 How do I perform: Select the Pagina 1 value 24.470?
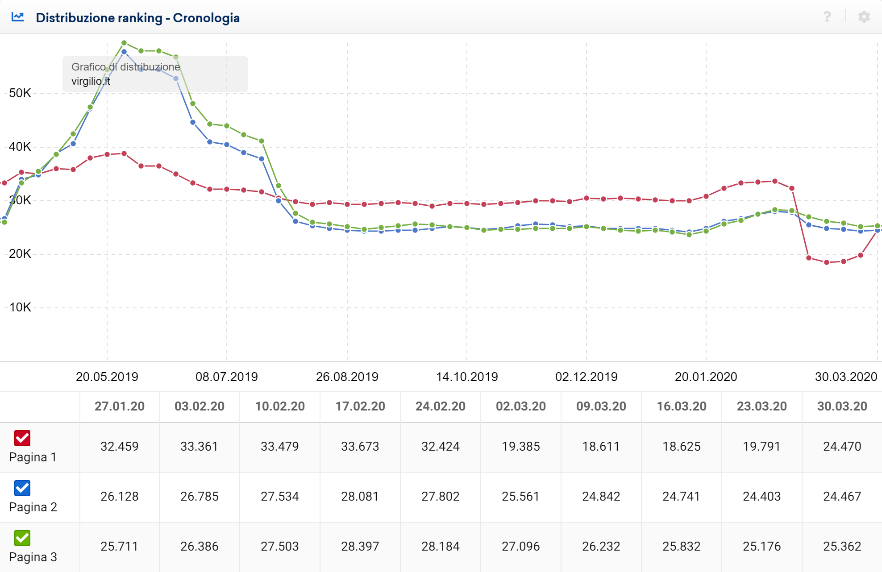842,447
